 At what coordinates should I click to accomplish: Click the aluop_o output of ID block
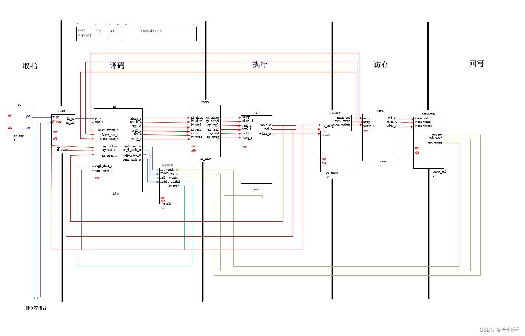click(136, 119)
